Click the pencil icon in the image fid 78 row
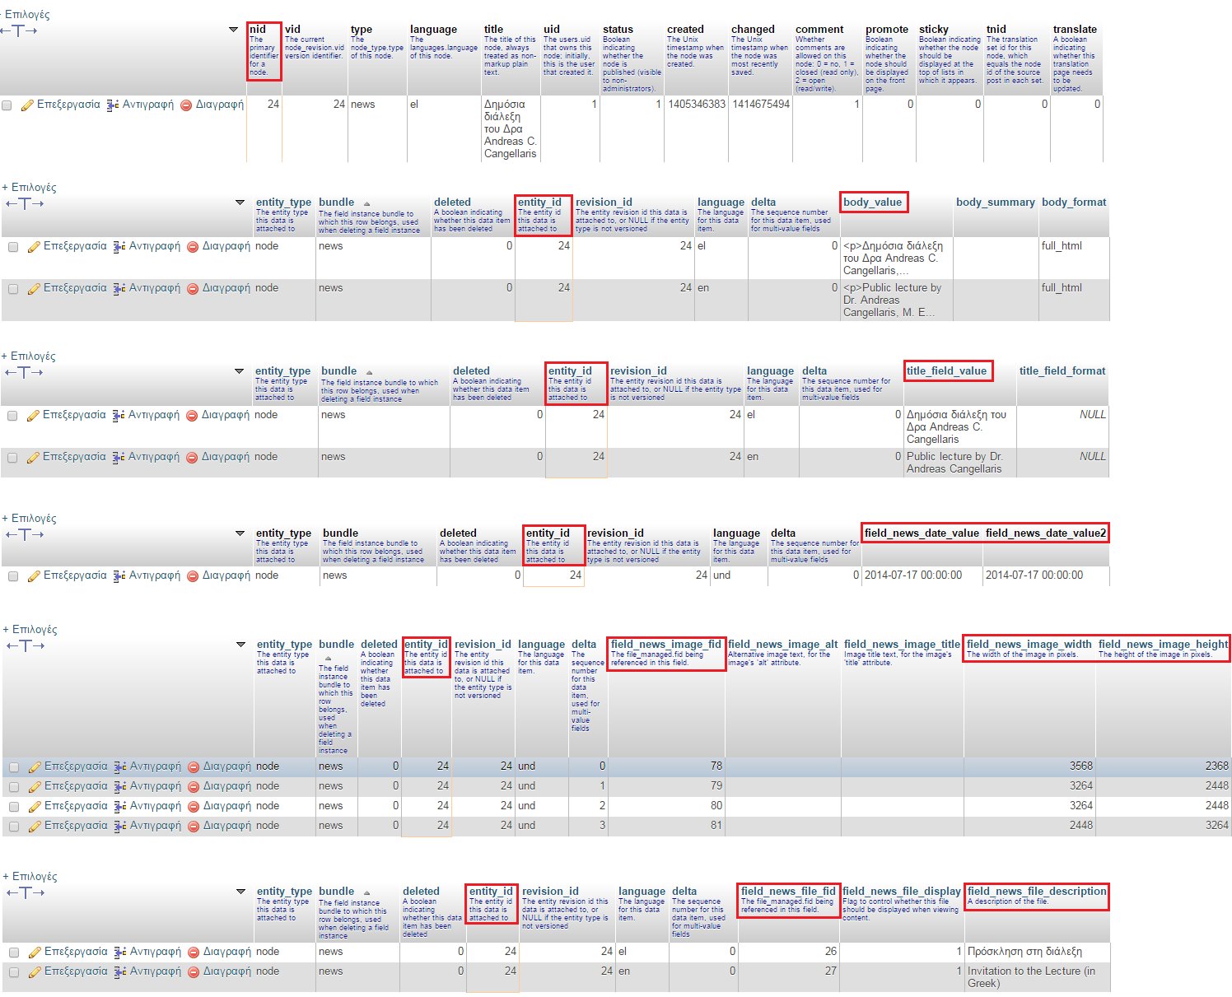 [x=35, y=767]
